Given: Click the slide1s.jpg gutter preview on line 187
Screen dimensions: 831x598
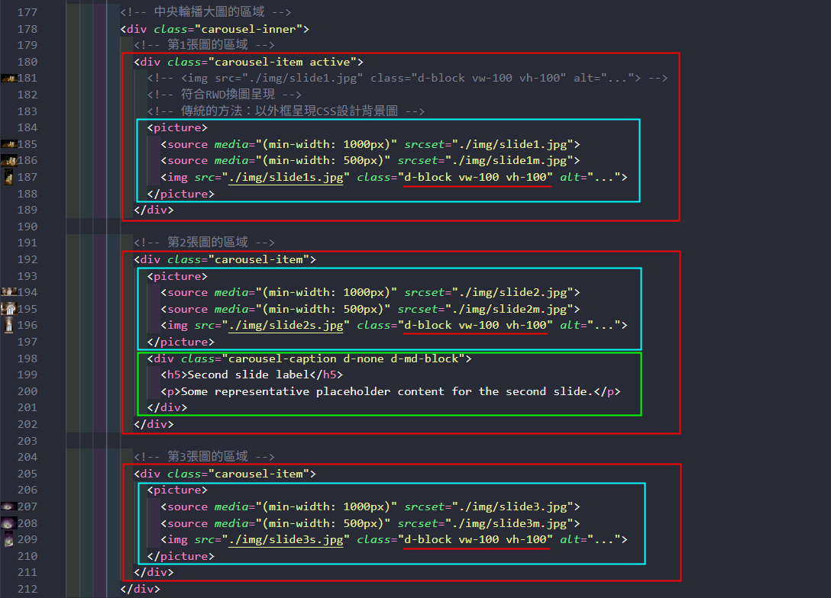Looking at the screenshot, I should click(x=9, y=178).
